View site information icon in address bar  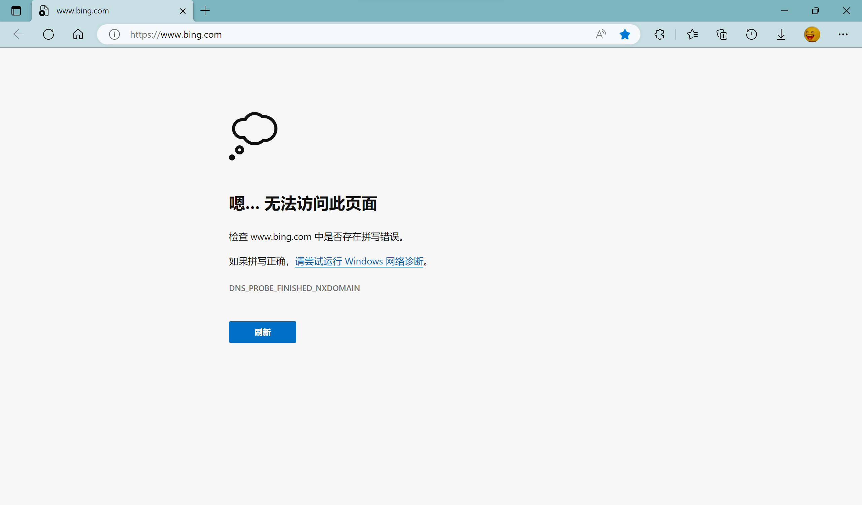click(x=114, y=35)
